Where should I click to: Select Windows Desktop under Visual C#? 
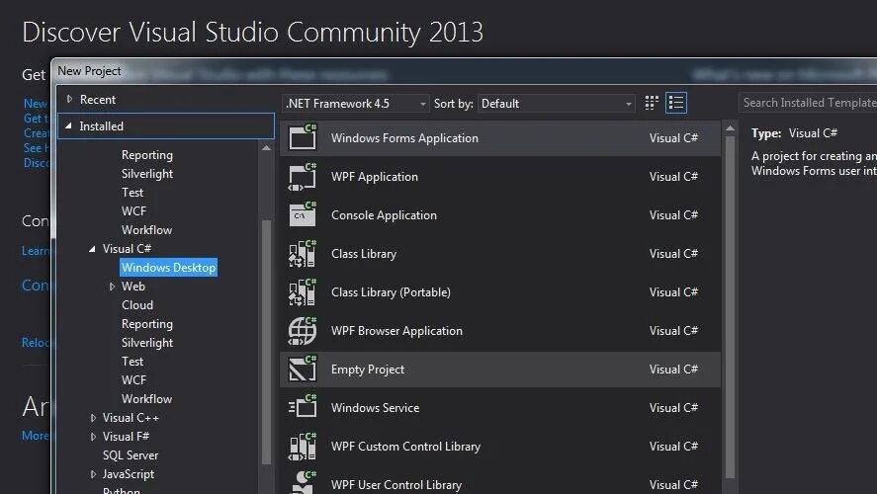(168, 267)
